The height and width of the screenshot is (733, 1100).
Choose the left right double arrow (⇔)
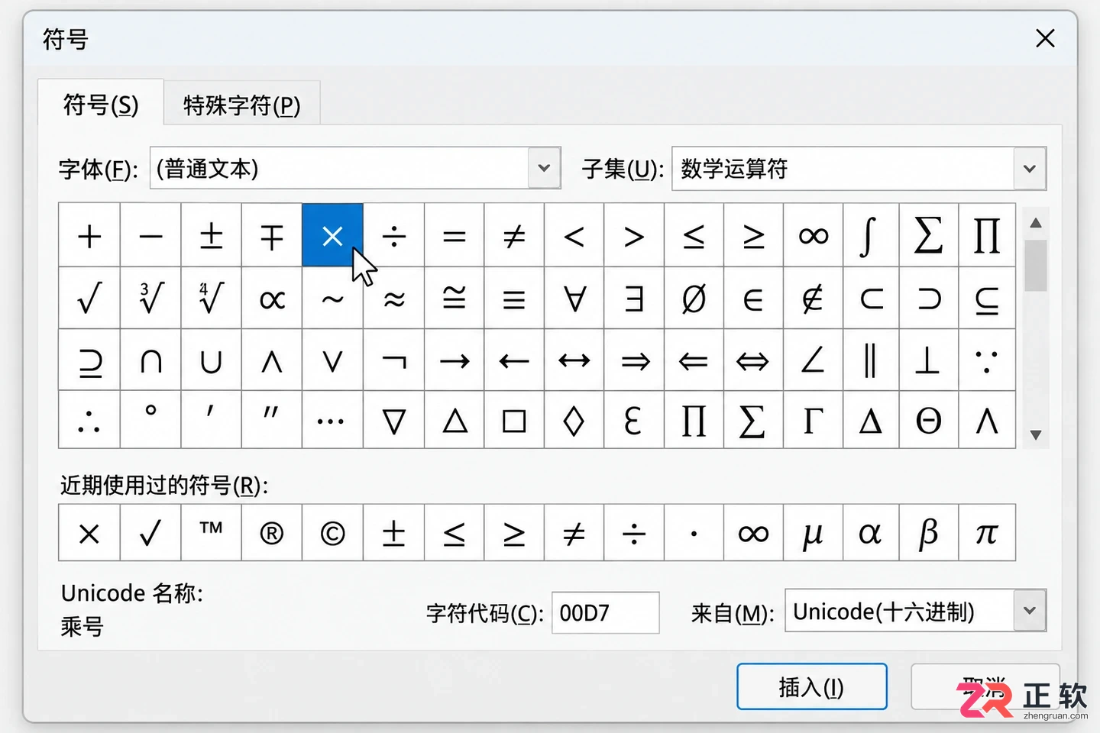[753, 360]
